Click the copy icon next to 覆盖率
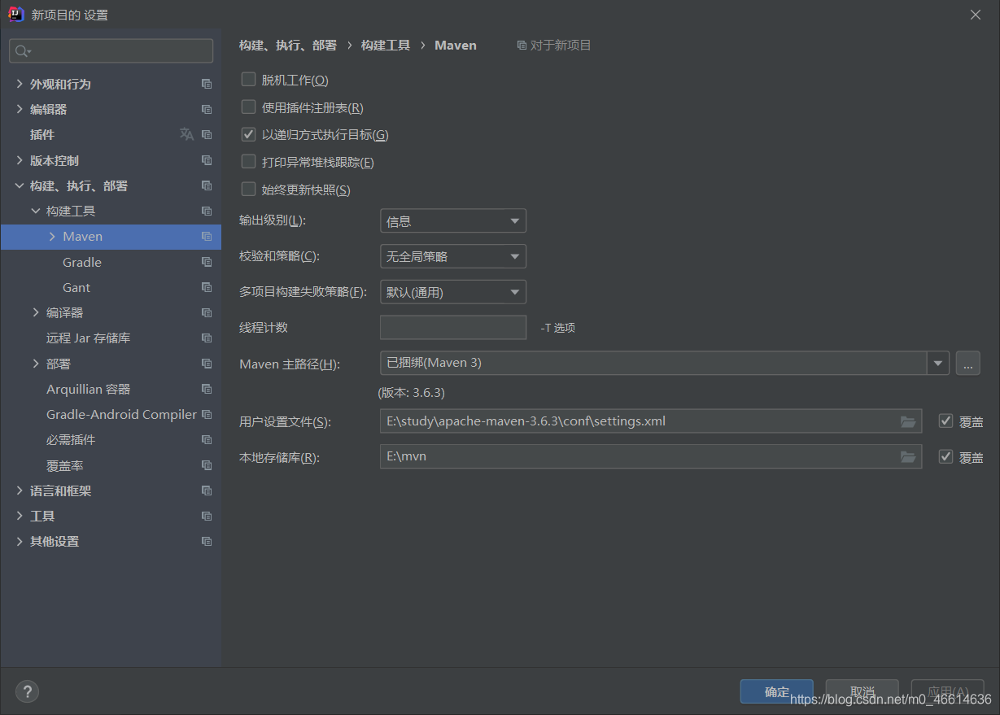 [x=207, y=465]
